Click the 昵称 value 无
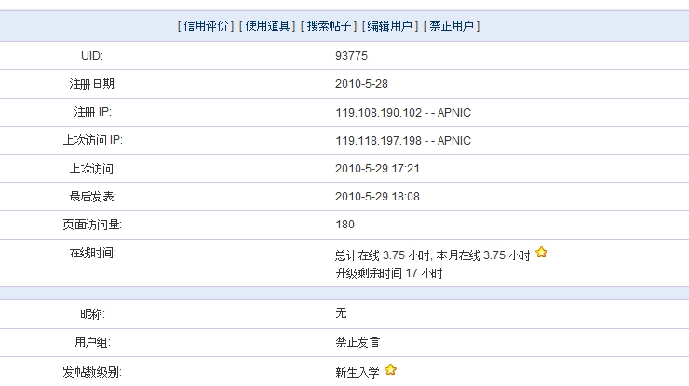 coord(341,313)
